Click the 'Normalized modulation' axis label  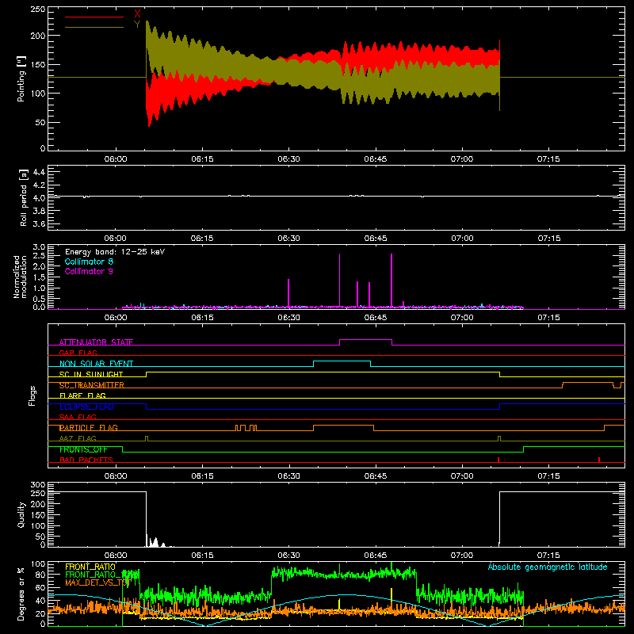tap(20, 277)
